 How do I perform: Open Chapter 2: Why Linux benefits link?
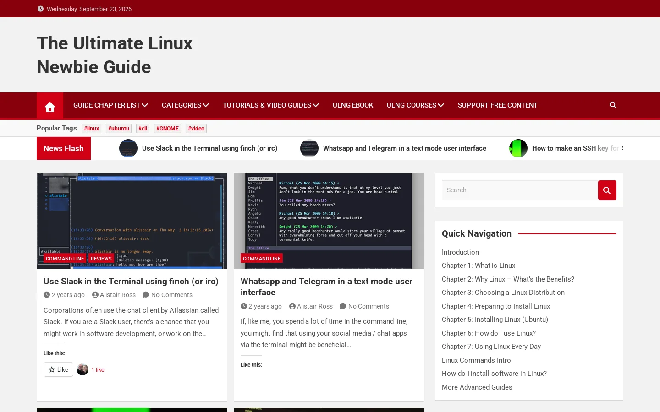pyautogui.click(x=508, y=279)
